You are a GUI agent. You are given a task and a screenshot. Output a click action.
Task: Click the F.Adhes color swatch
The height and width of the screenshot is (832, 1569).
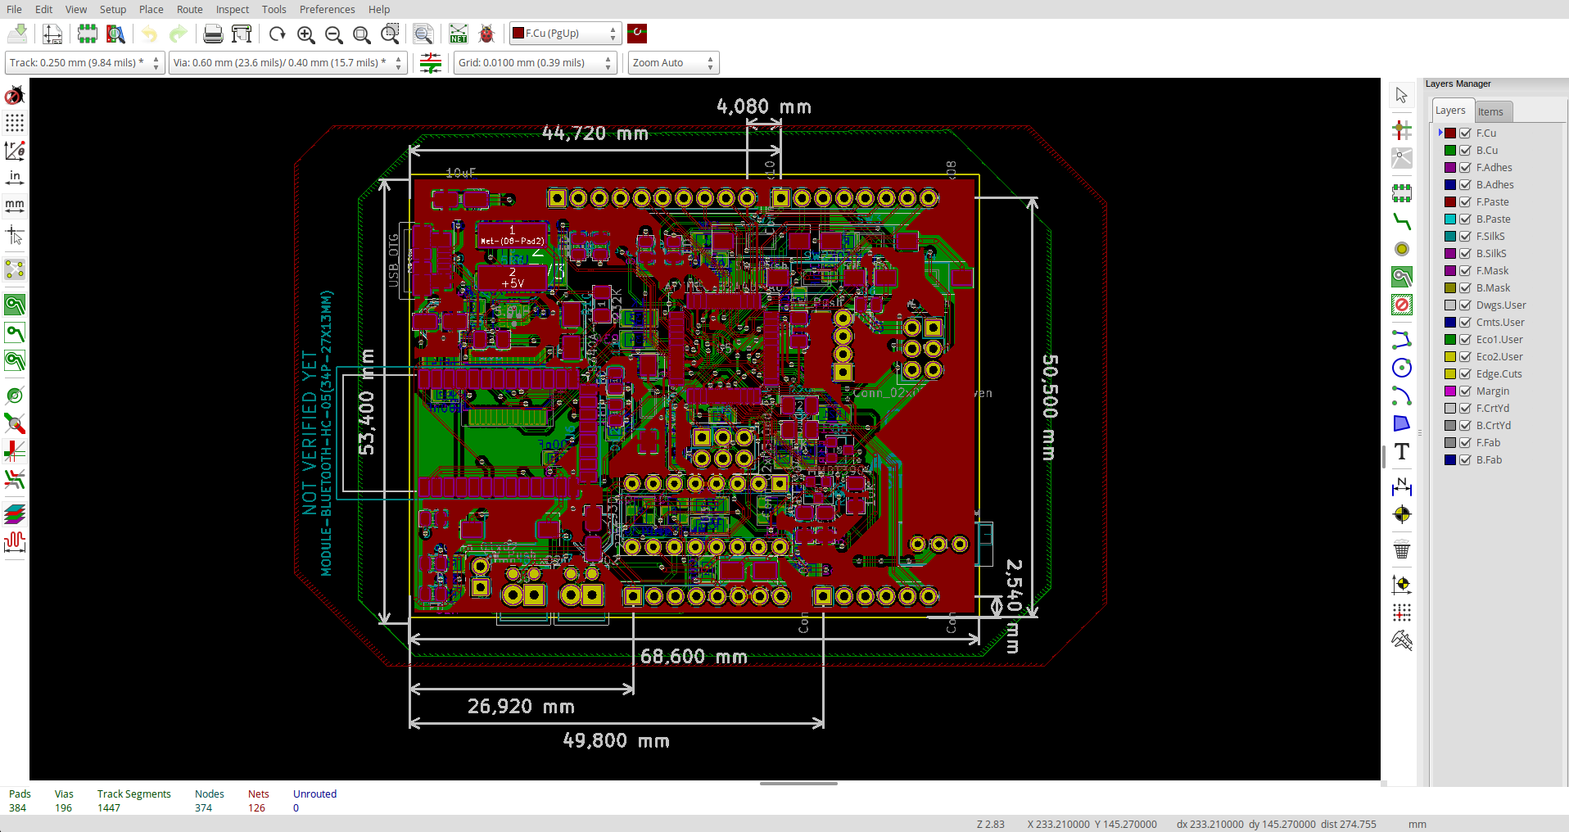(1450, 167)
